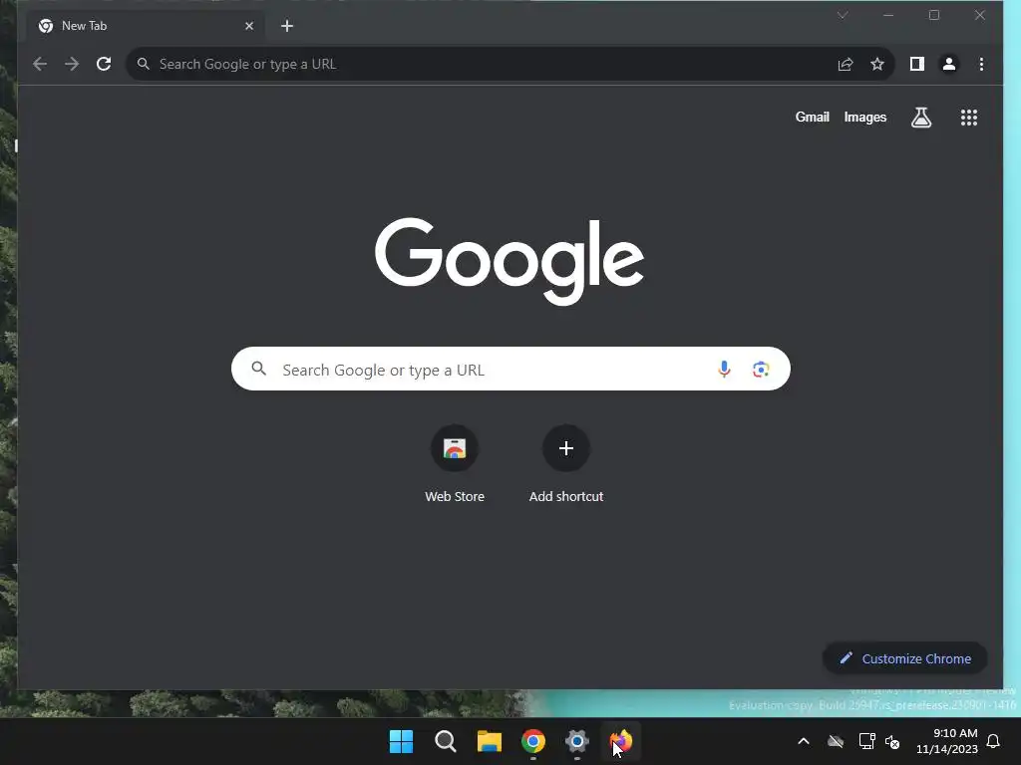The width and height of the screenshot is (1021, 765).
Task: Click the OneDrive cloud tray icon
Action: point(836,741)
